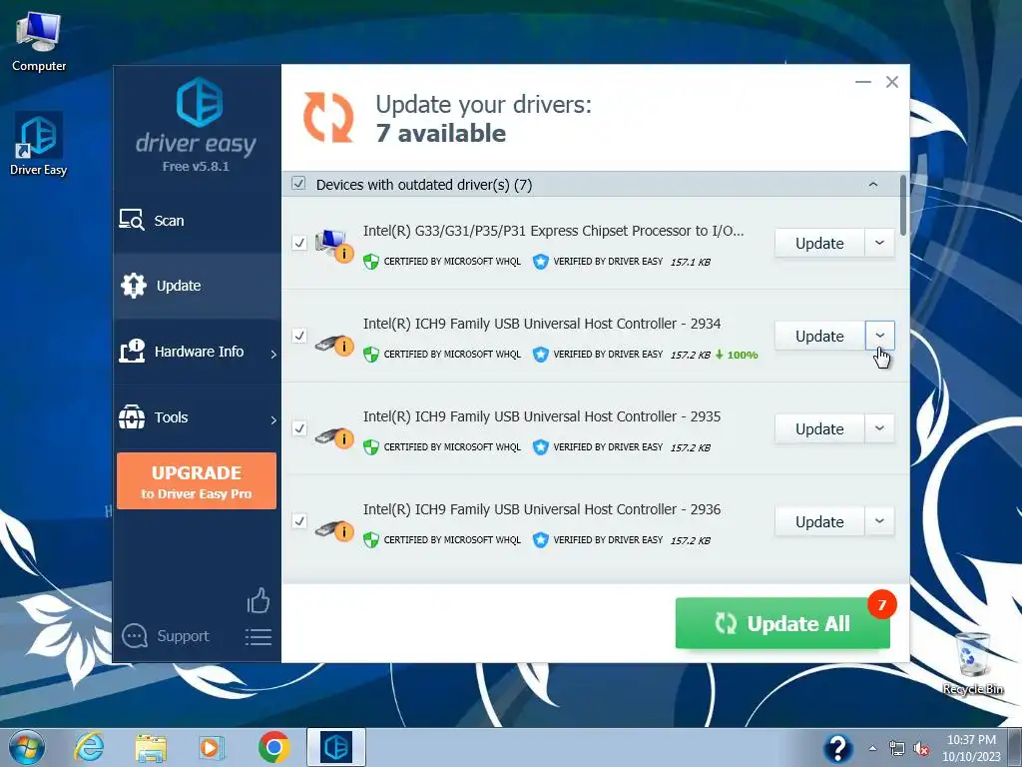This screenshot has width=1022, height=767.
Task: Click the '100%' download progress indicator
Action: point(737,355)
